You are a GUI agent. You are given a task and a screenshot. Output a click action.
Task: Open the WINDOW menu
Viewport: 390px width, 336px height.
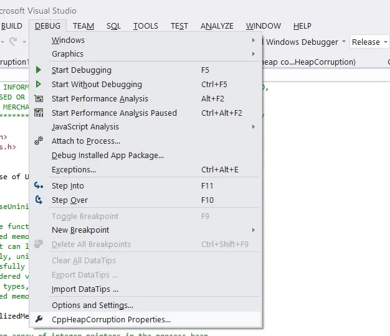263,26
